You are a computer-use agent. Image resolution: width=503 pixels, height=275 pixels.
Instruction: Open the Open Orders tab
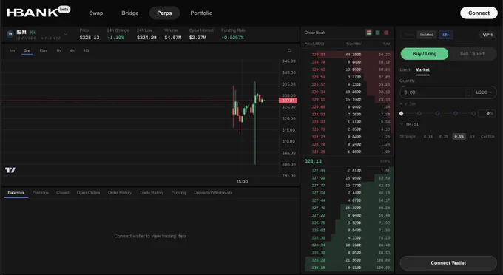pyautogui.click(x=88, y=193)
